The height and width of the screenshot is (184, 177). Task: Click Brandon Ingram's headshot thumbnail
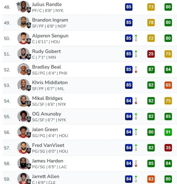pos(23,22)
